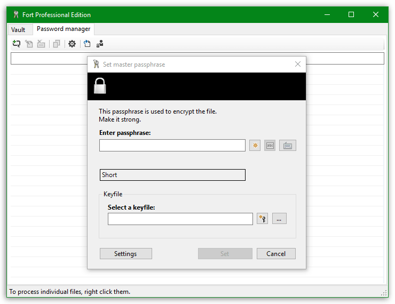The width and height of the screenshot is (395, 304).
Task: Open settings via the toolbar gear icon
Action: (72, 44)
